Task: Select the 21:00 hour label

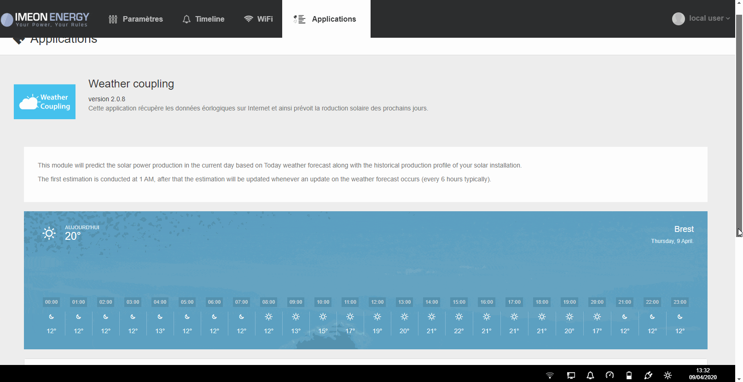Action: coord(625,302)
